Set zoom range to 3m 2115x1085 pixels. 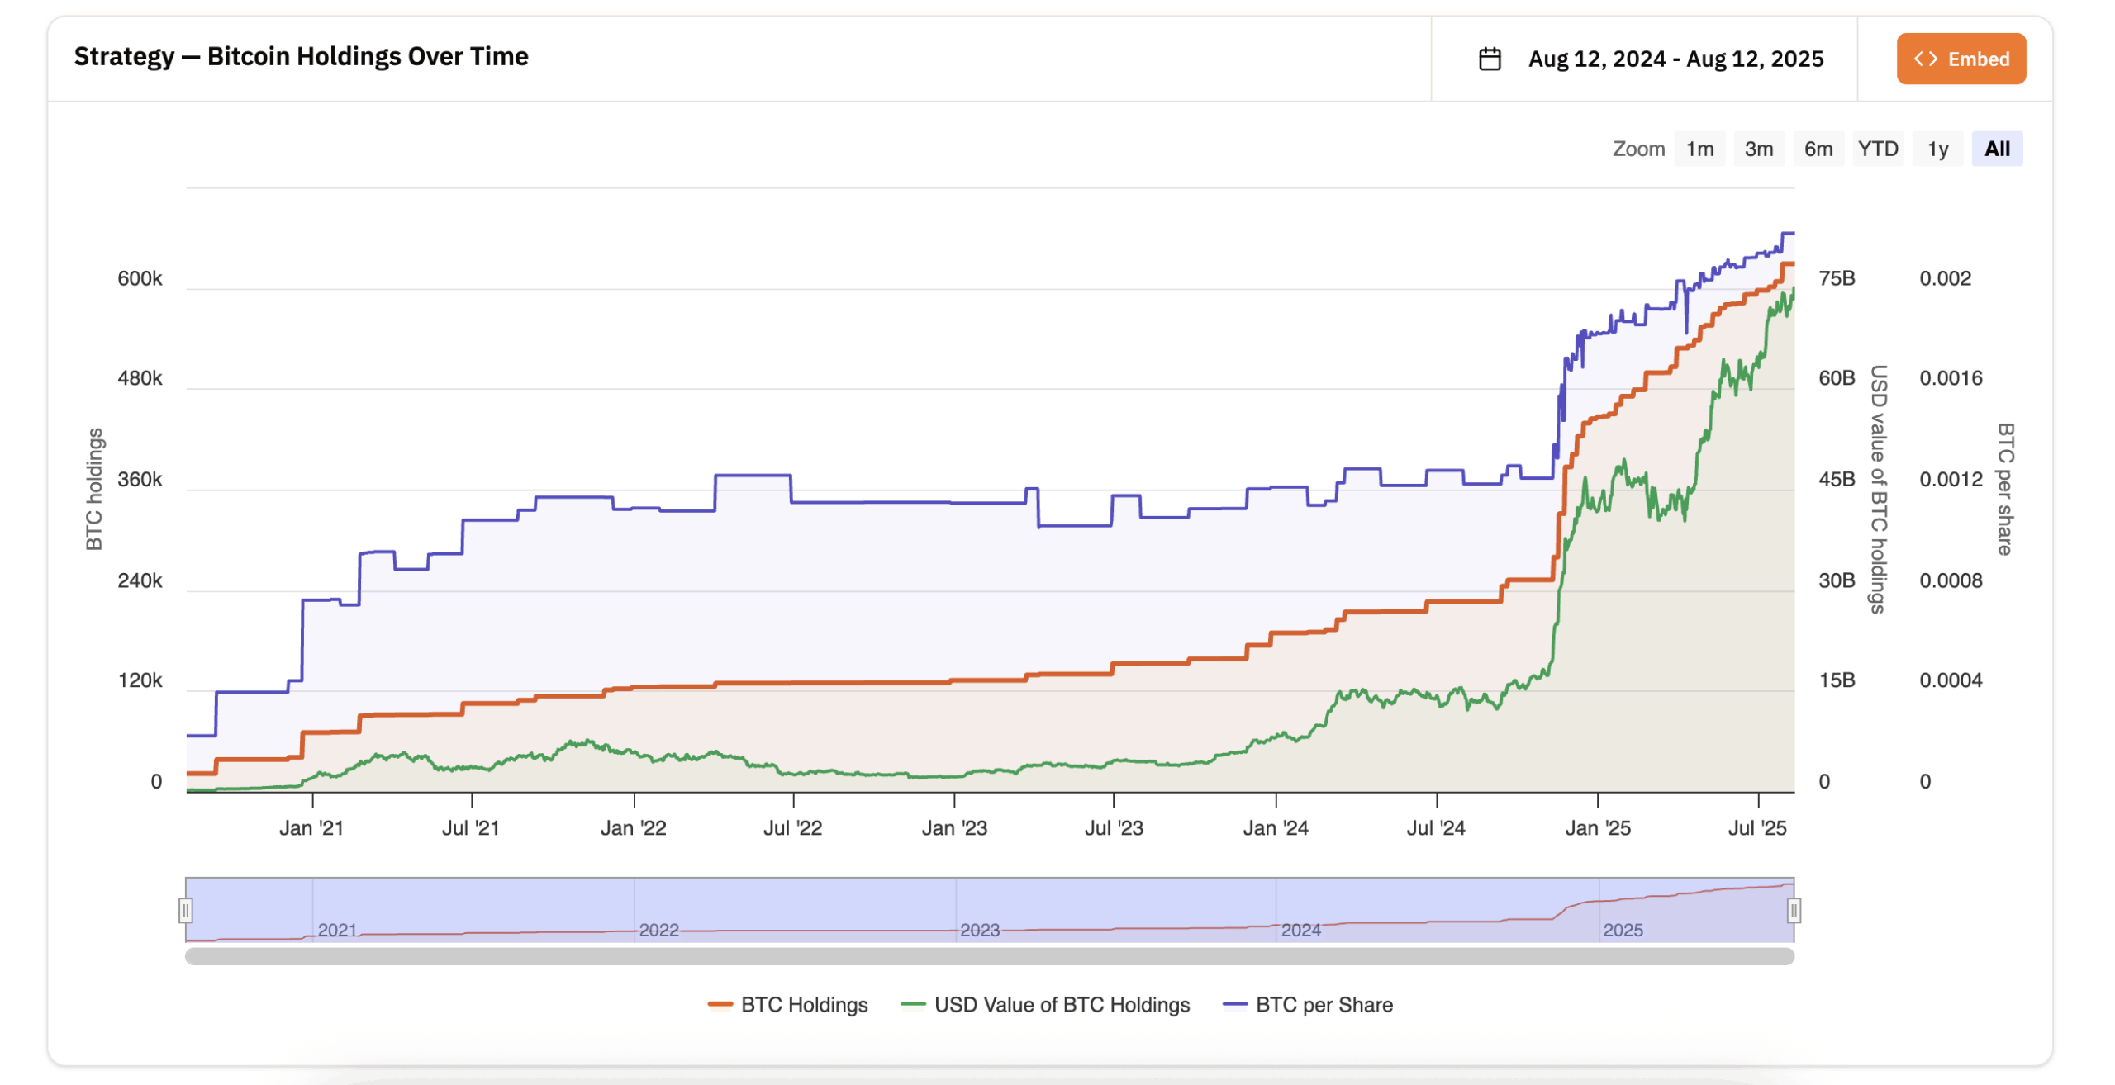coord(1759,149)
